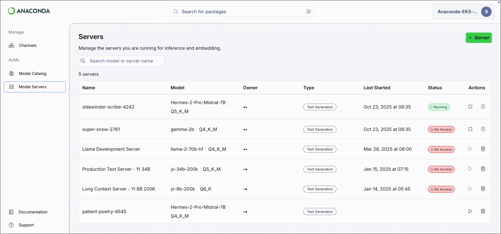
Task: Select the patient-poetry-4545 server name
Action: point(104,212)
